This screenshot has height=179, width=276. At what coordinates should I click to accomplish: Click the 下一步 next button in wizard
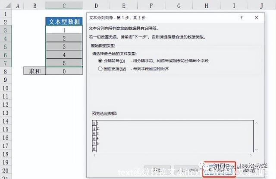tap(219, 169)
